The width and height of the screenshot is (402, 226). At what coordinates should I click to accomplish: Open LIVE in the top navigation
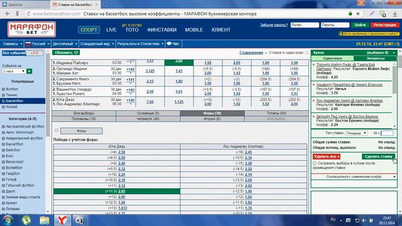click(x=111, y=30)
